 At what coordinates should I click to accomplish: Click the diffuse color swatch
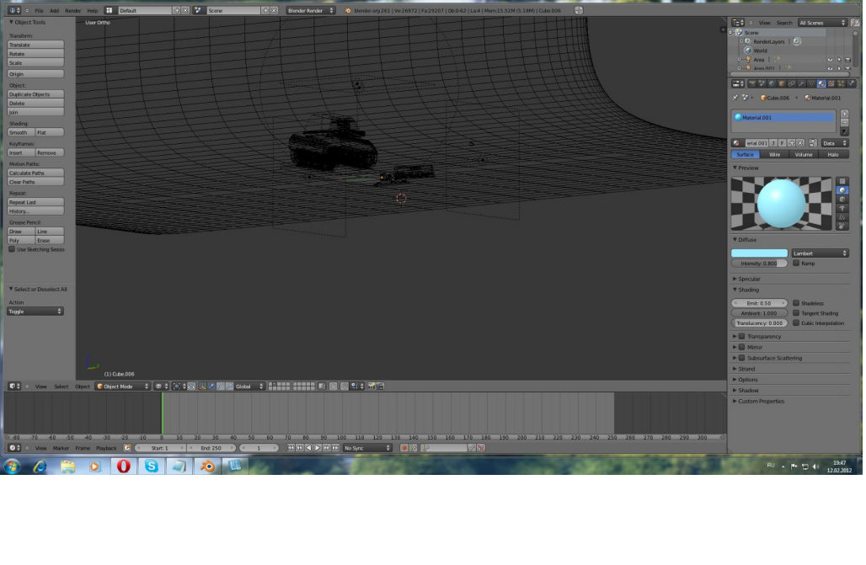(759, 253)
